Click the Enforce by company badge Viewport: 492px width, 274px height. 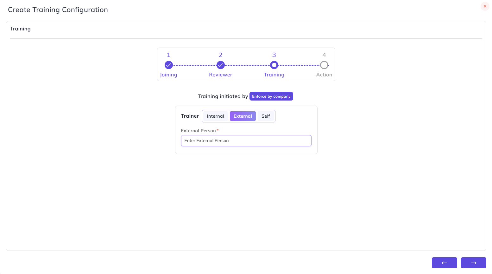(x=271, y=96)
